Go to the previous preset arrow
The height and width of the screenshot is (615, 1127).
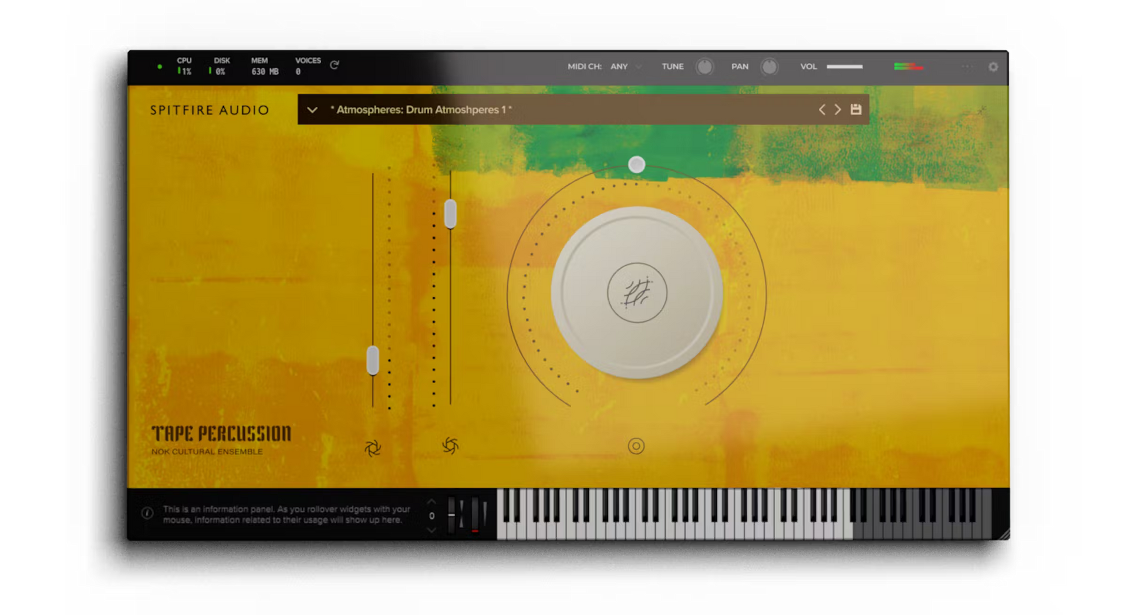click(x=822, y=110)
